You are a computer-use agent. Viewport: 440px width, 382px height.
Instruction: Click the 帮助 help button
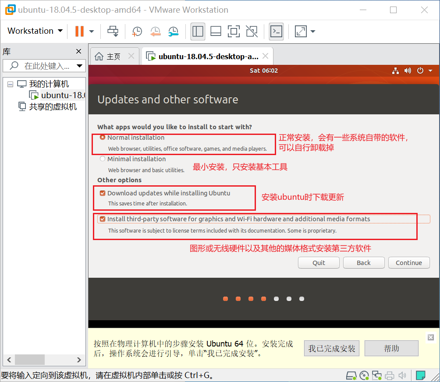[391, 348]
